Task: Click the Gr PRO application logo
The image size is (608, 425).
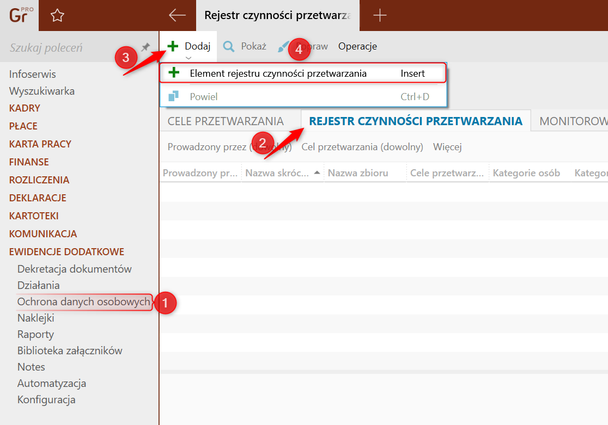Action: pyautogui.click(x=21, y=15)
